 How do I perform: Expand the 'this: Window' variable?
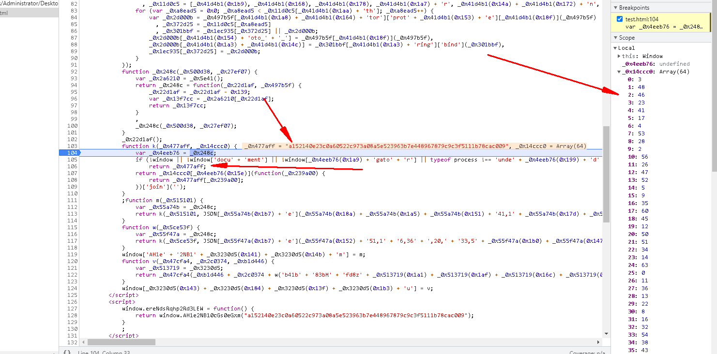(x=619, y=56)
